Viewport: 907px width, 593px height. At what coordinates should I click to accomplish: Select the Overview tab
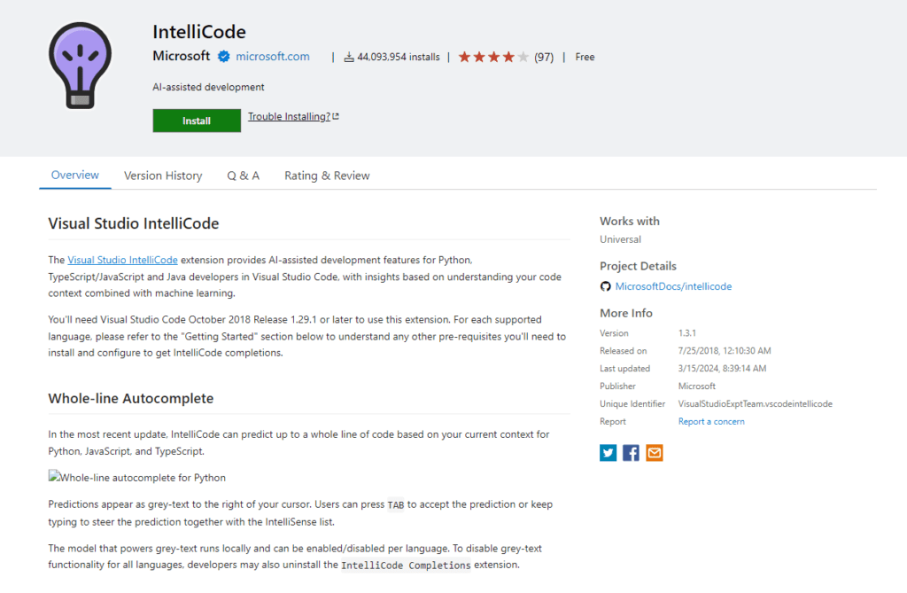[75, 176]
